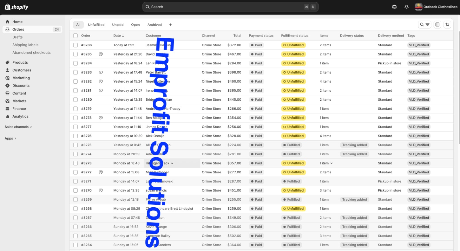Open the note icon on order #3285
This screenshot has height=251, width=460.
tap(101, 54)
